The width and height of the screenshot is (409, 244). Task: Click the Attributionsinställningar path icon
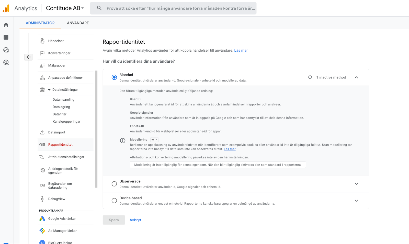pos(42,157)
